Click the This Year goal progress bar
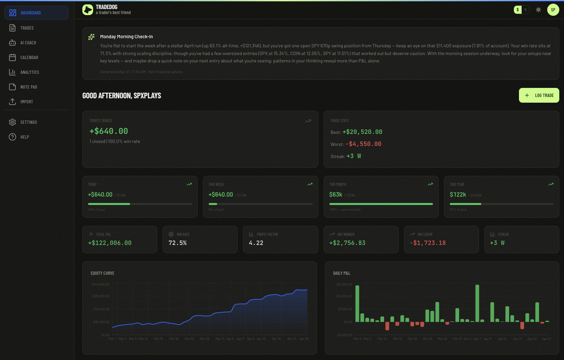Image resolution: width=564 pixels, height=360 pixels. [x=501, y=204]
